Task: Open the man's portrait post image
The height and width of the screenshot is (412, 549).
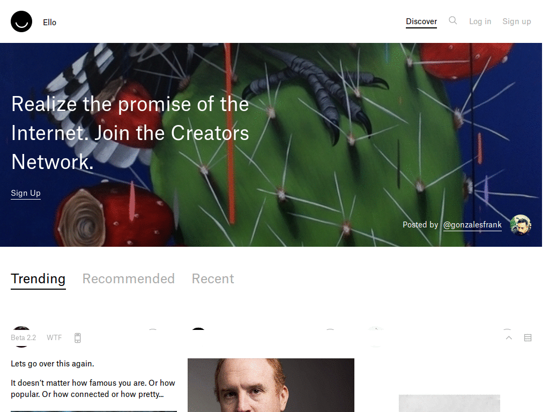Action: click(x=271, y=385)
